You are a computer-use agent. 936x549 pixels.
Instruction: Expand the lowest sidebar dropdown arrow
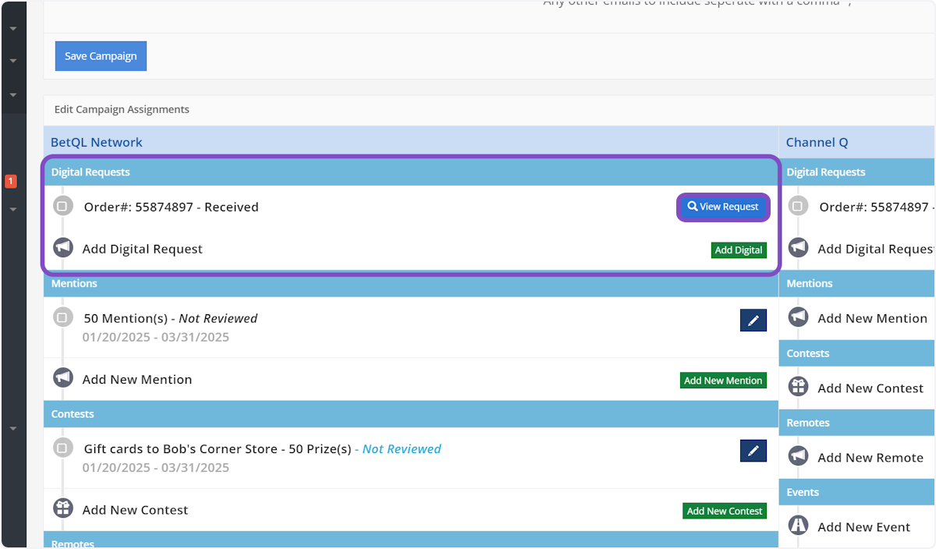(13, 428)
